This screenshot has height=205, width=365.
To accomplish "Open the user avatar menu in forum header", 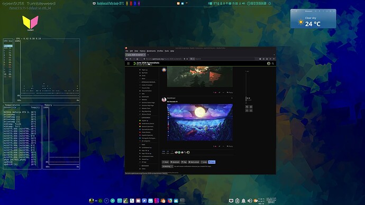I will click(269, 63).
